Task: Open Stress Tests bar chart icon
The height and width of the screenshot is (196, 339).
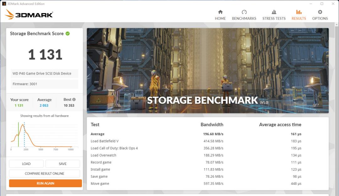Action: point(274,12)
